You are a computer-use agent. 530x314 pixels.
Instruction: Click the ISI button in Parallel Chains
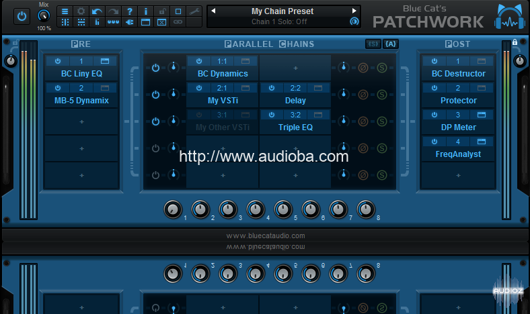click(x=373, y=44)
